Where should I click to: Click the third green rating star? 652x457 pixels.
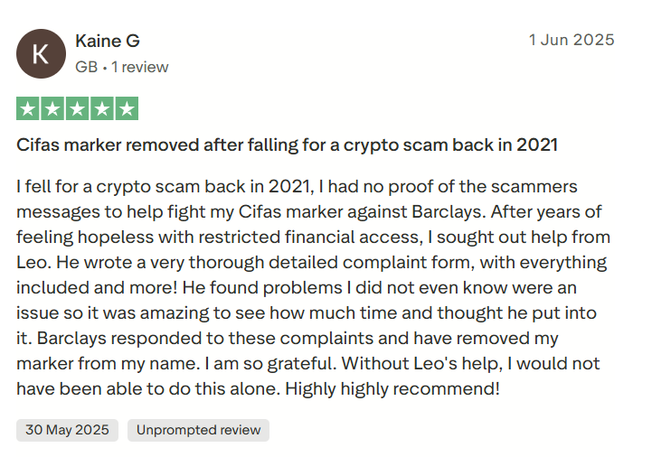point(77,109)
